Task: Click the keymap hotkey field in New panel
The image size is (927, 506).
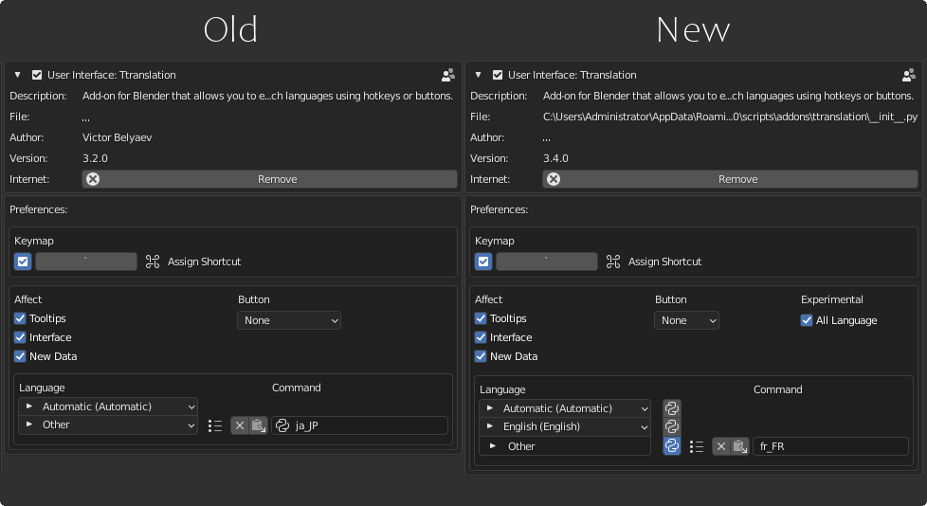Action: click(547, 262)
